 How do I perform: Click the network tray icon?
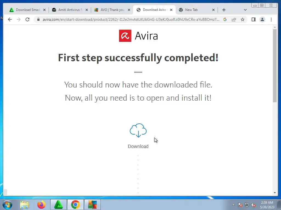click(247, 205)
